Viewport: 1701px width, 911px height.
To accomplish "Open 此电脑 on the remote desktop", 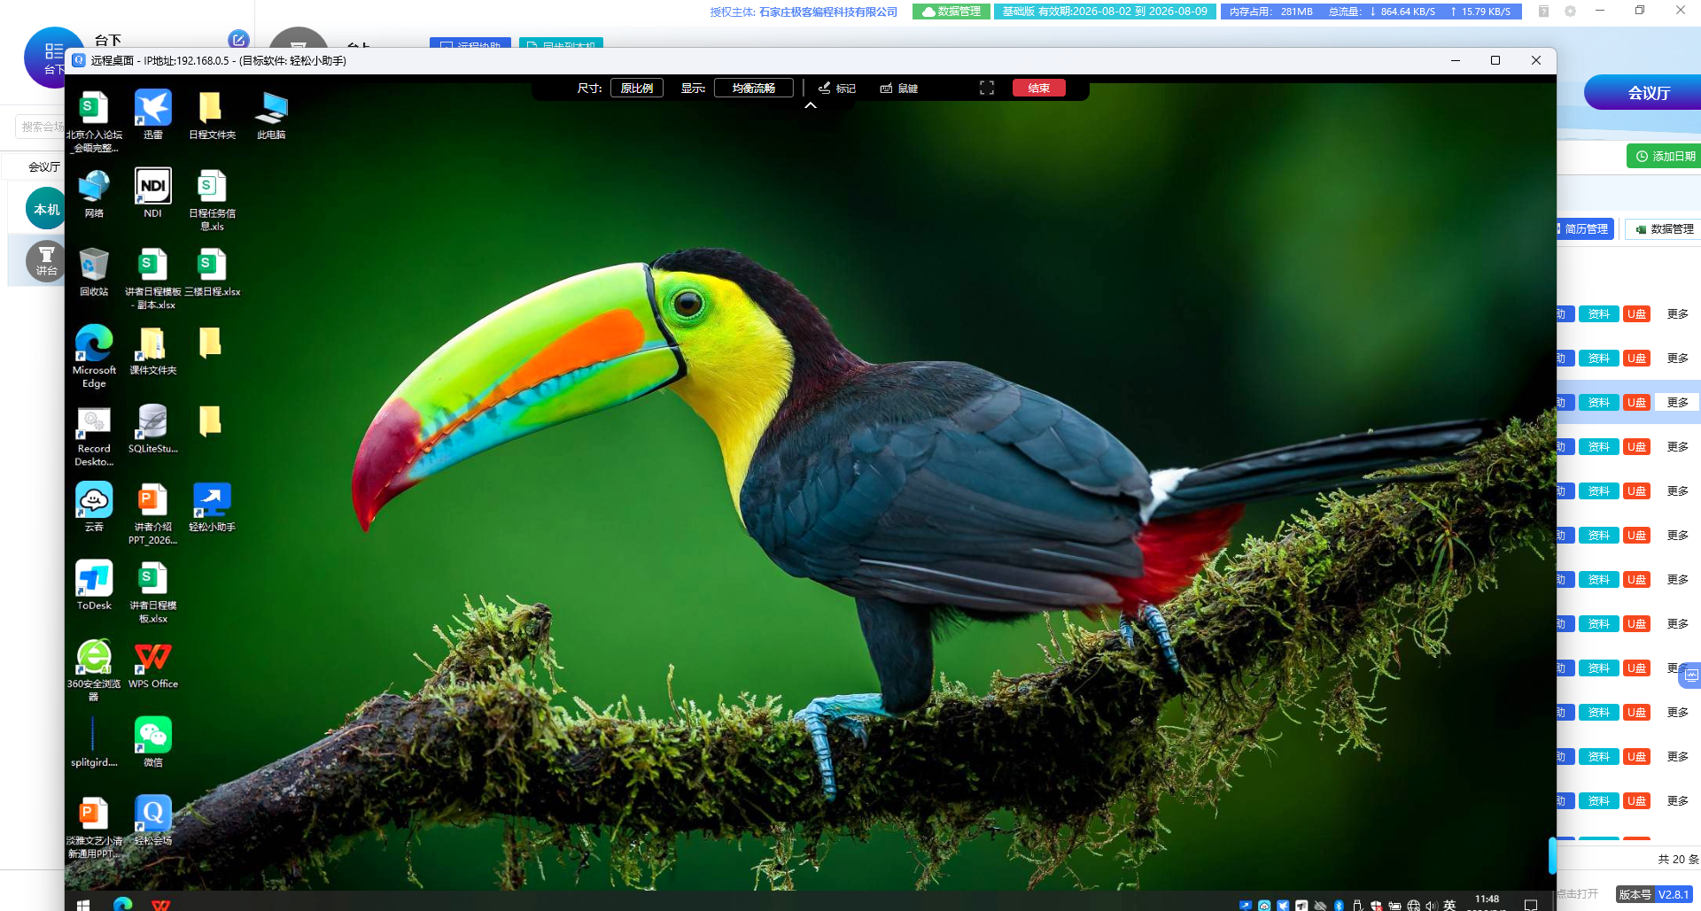I will pyautogui.click(x=271, y=115).
